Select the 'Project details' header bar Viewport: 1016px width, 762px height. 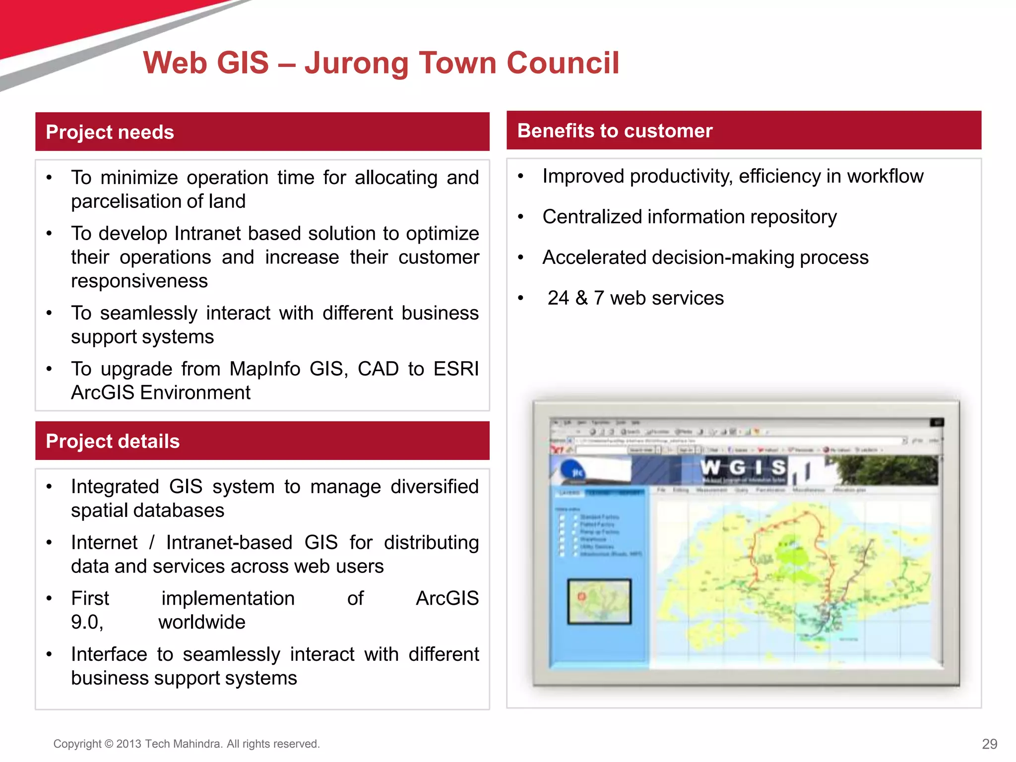coord(262,441)
